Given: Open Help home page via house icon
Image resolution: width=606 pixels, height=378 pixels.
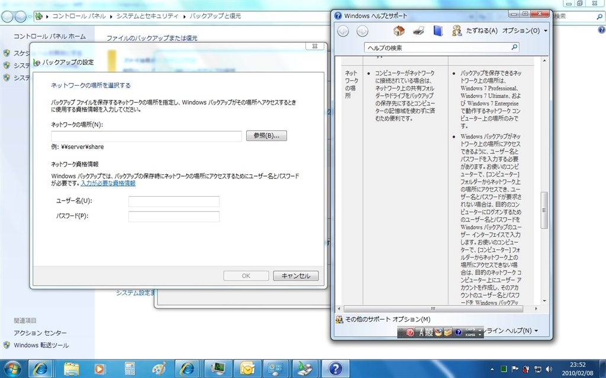Looking at the screenshot, I should 399,31.
